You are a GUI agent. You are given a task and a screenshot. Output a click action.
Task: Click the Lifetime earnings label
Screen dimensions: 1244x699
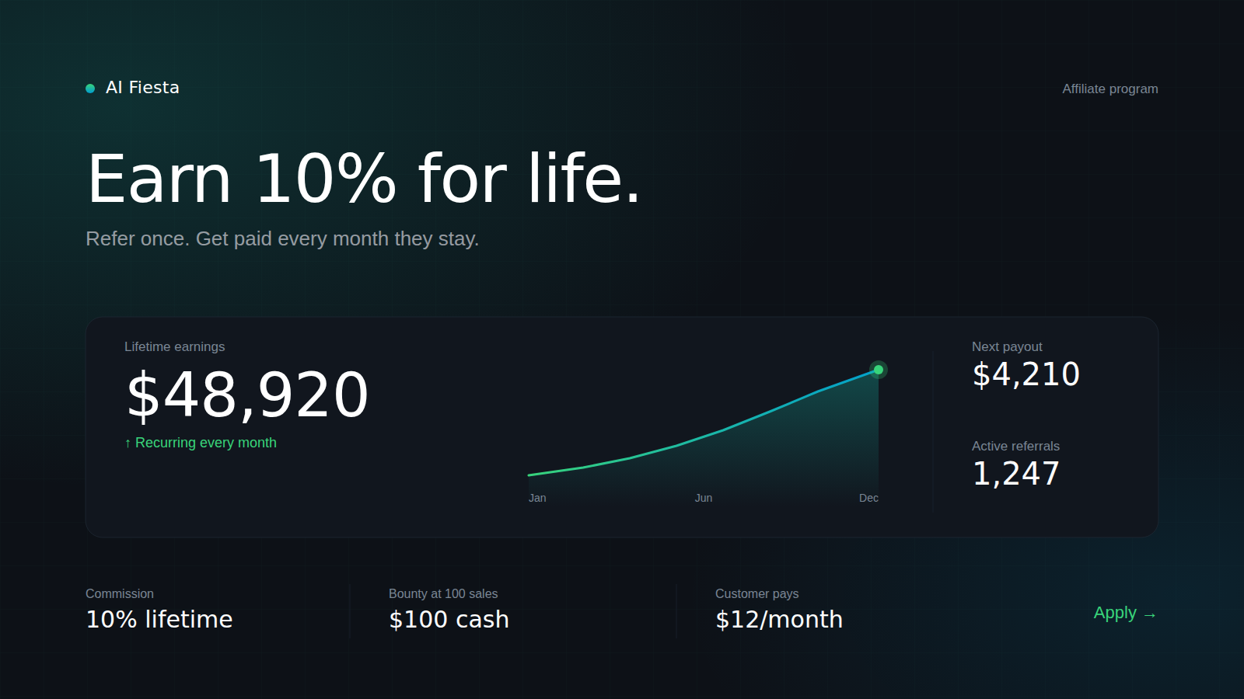pyautogui.click(x=174, y=347)
